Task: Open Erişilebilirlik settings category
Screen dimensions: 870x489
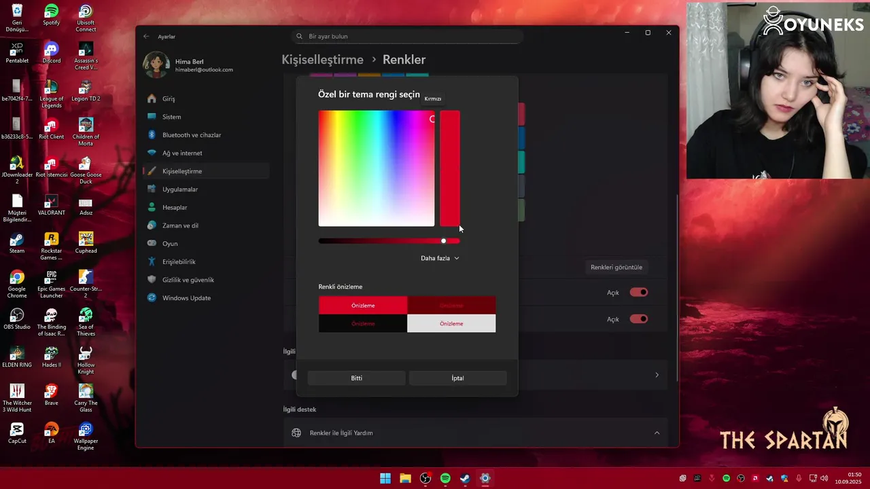Action: 207,261
